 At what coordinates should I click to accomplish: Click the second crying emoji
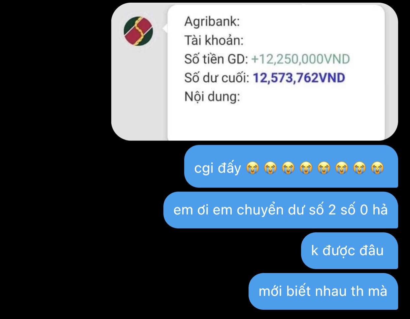(x=270, y=168)
